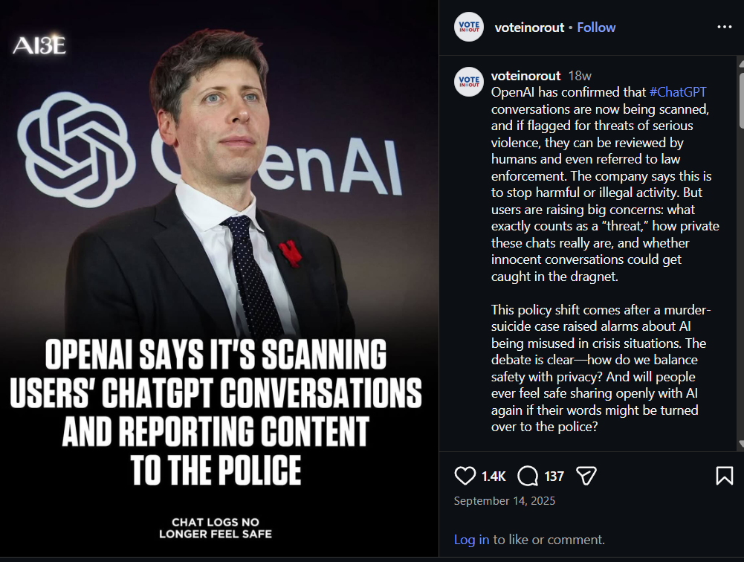Viewport: 744px width, 562px height.
Task: Click the AI3E logo on the image
Action: click(39, 45)
